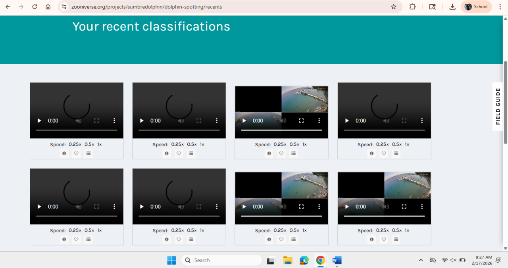Open three-dot menu on bottom-left video
The width and height of the screenshot is (508, 268).
(114, 207)
